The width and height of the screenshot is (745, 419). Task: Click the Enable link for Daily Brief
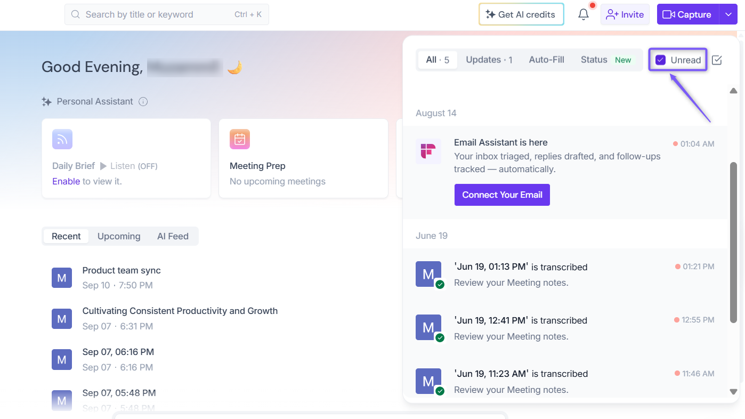coord(66,181)
